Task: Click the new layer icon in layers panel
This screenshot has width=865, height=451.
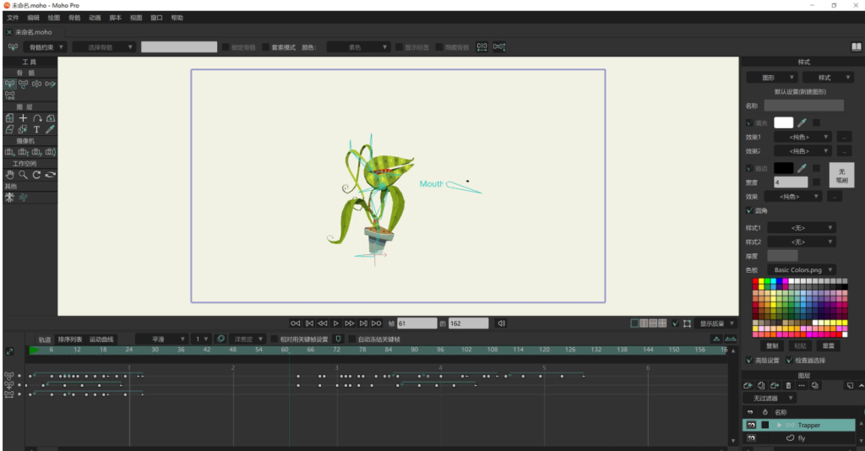Action: 748,385
